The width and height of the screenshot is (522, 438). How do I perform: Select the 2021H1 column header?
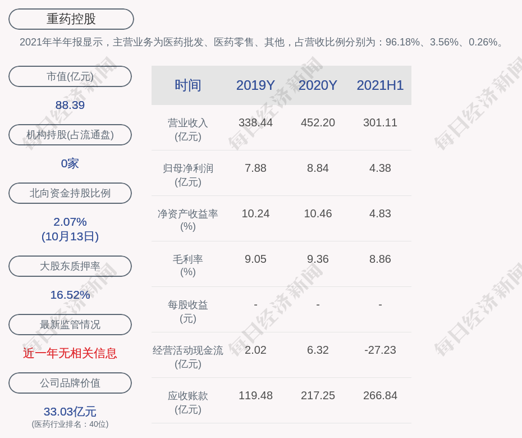point(380,85)
